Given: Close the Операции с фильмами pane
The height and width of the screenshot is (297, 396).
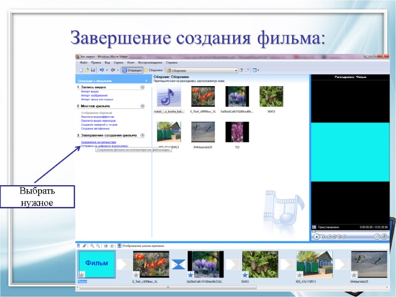Looking at the screenshot, I should coord(146,81).
